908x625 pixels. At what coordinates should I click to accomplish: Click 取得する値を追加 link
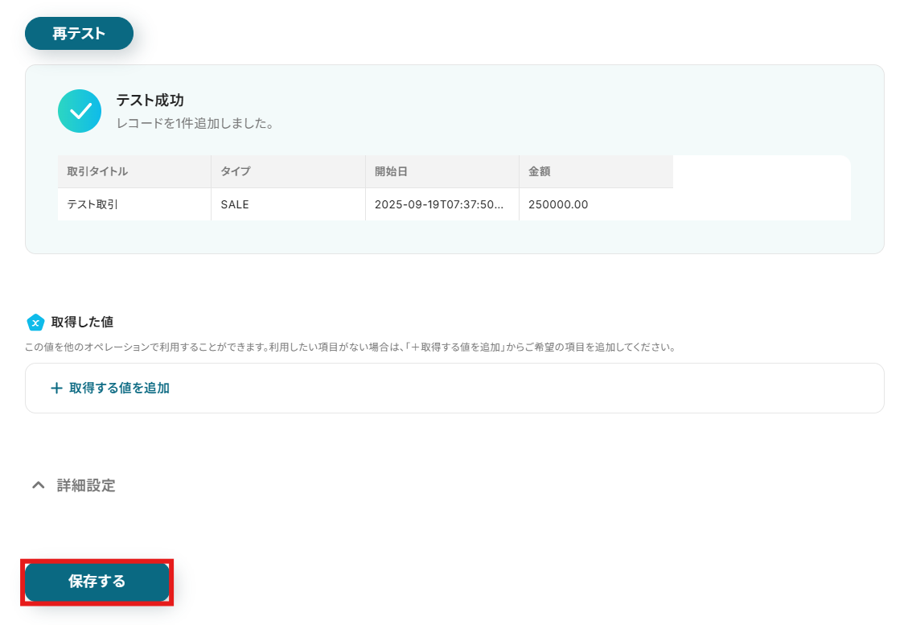coord(119,388)
